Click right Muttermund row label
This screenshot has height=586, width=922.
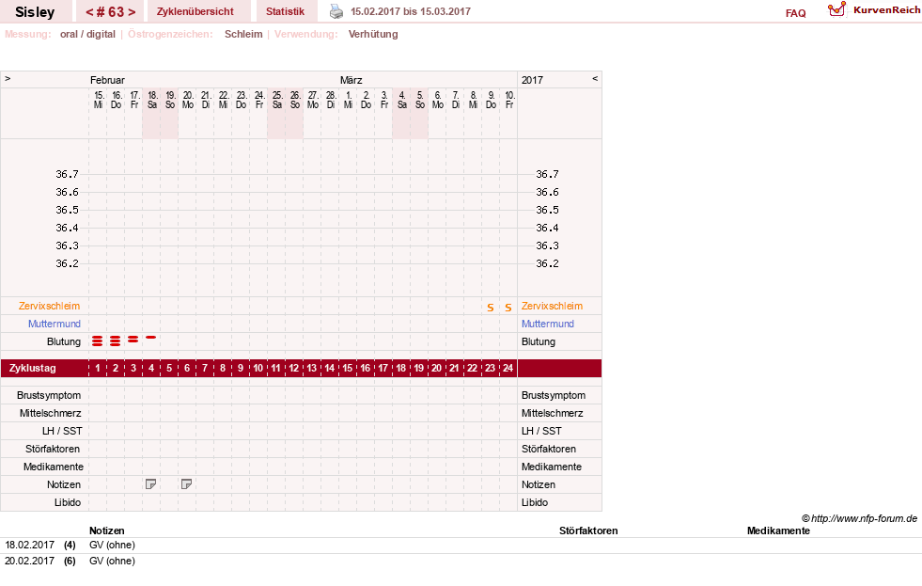[x=547, y=324]
